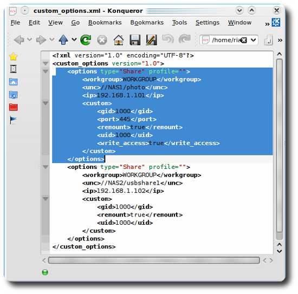Viewport: 298px width, 294px height.
Task: Click the vertical scrollbar handle
Action: pos(279,146)
